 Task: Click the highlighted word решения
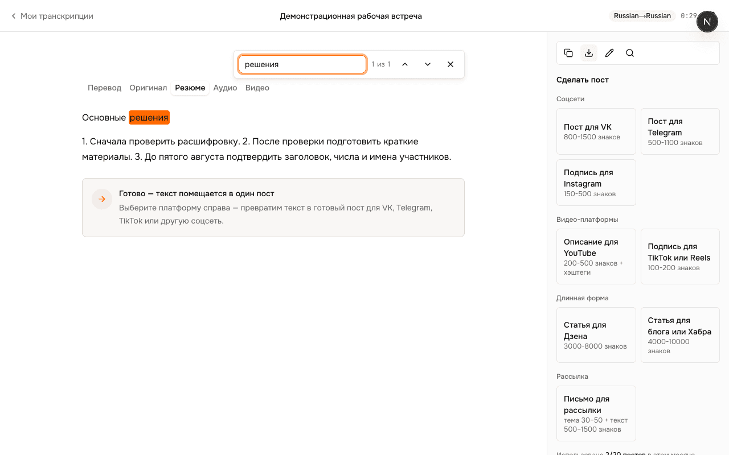tap(149, 118)
